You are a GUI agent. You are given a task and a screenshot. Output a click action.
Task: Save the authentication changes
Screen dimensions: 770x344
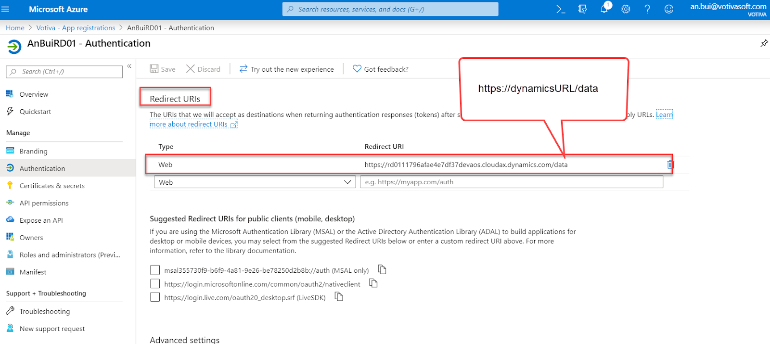(162, 69)
